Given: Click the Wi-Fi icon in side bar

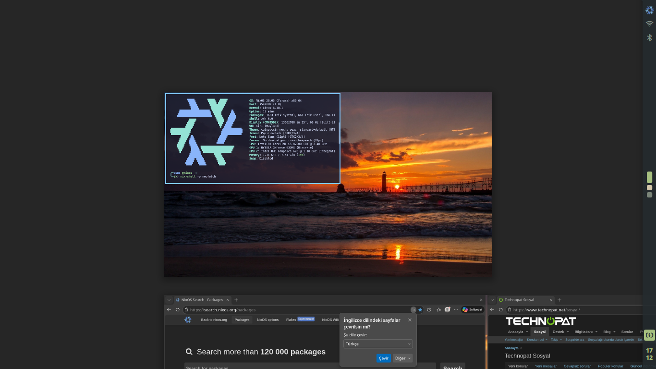Looking at the screenshot, I should tap(649, 24).
